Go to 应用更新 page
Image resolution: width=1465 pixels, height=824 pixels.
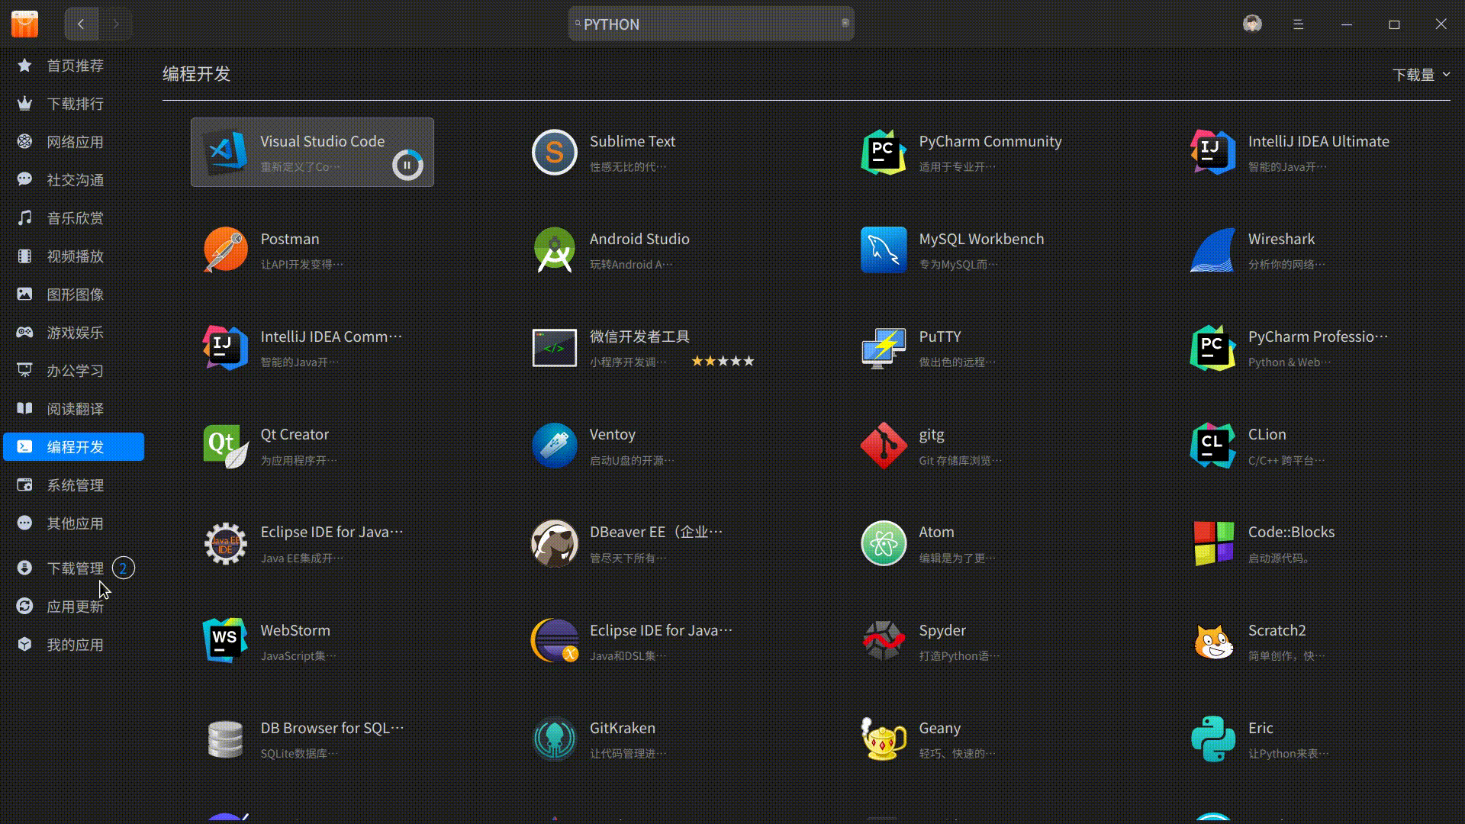[x=75, y=607]
